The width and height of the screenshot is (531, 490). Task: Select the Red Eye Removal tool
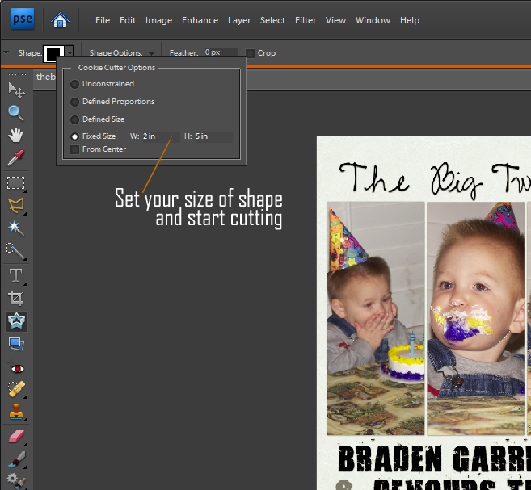point(15,367)
